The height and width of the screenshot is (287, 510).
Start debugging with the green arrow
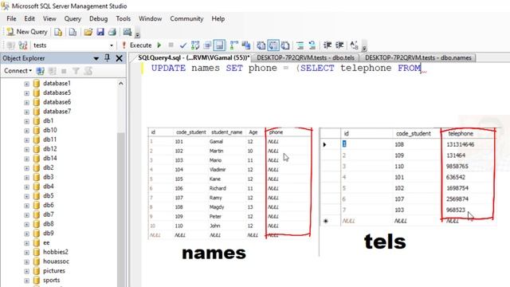(x=159, y=45)
